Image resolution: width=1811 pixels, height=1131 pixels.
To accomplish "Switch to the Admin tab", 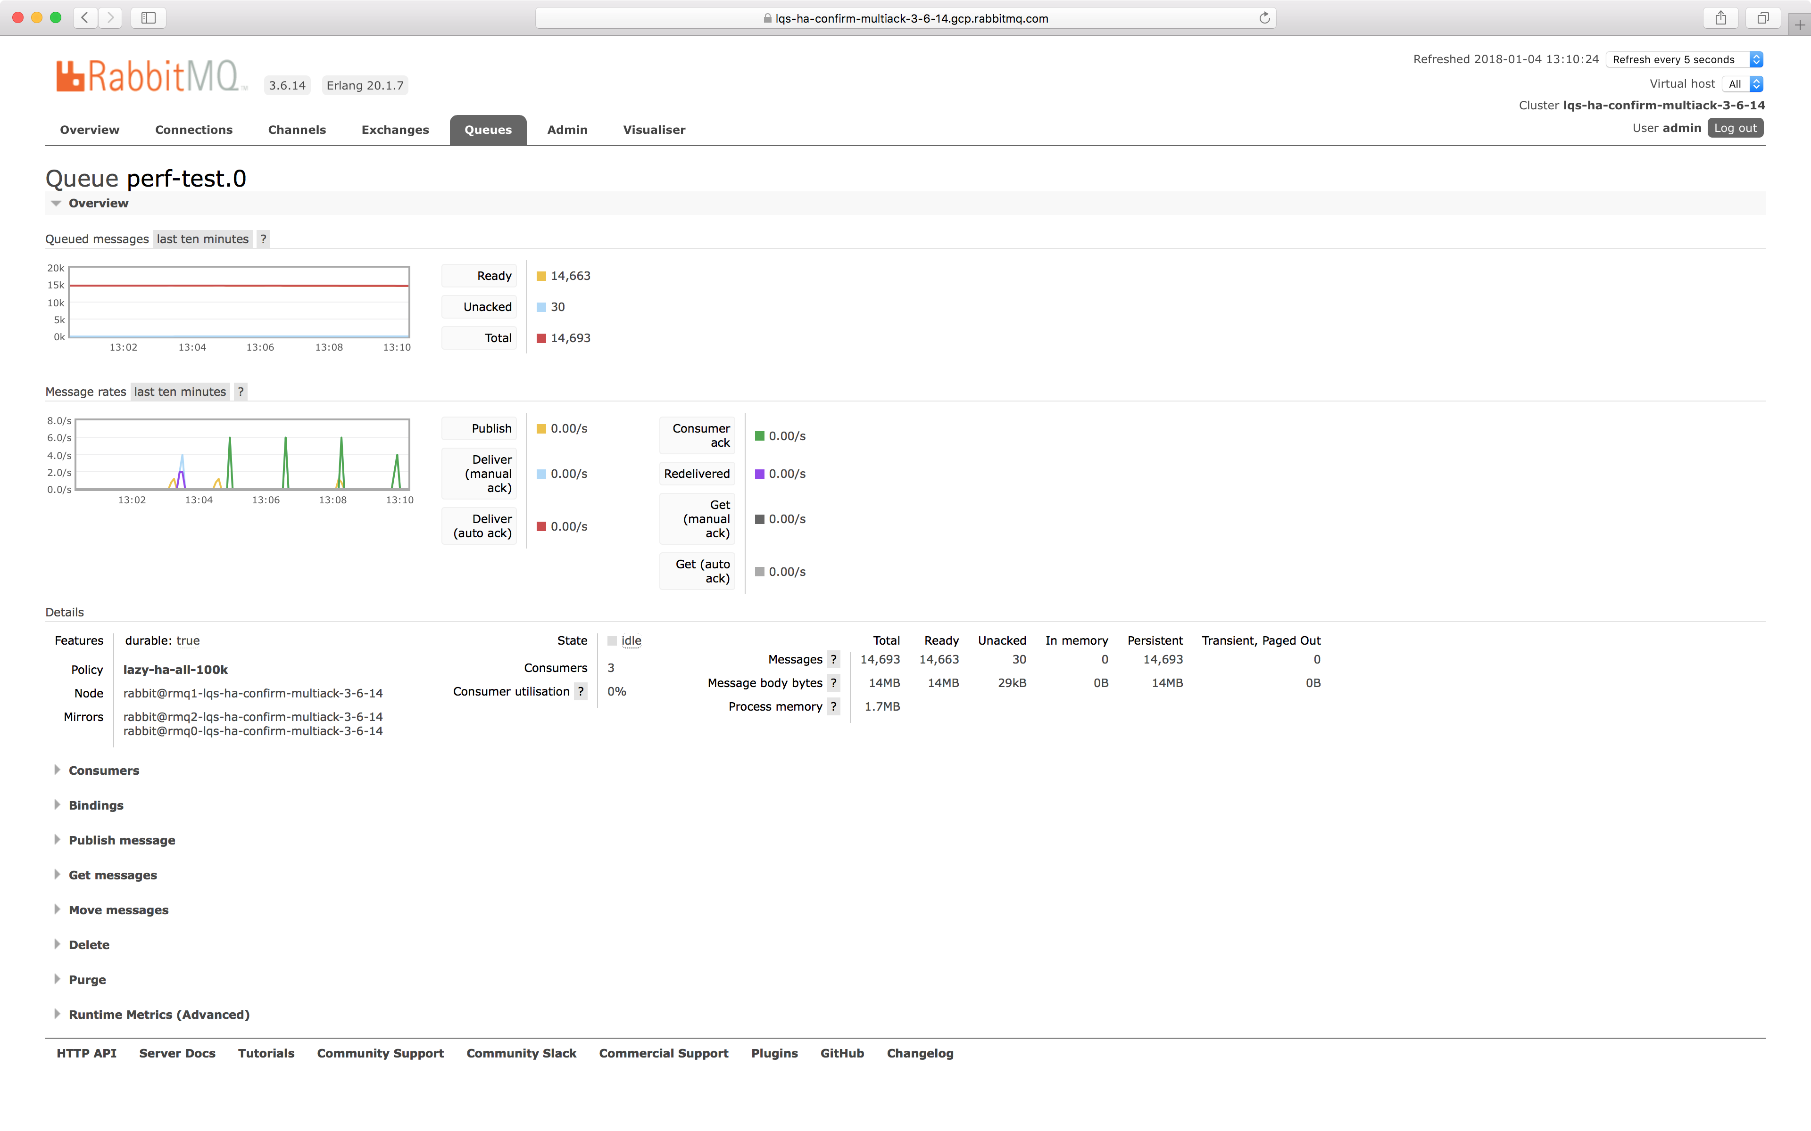I will pos(566,130).
